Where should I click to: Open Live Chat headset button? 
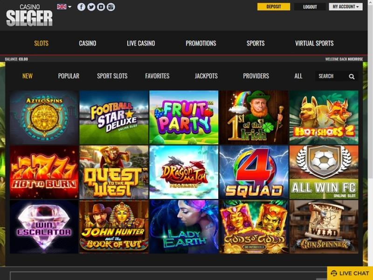(x=350, y=273)
